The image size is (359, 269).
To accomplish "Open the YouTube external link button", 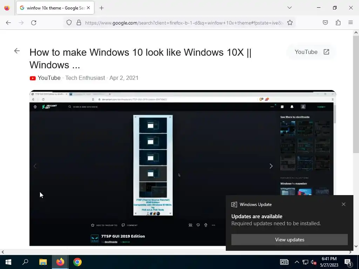I will click(312, 52).
